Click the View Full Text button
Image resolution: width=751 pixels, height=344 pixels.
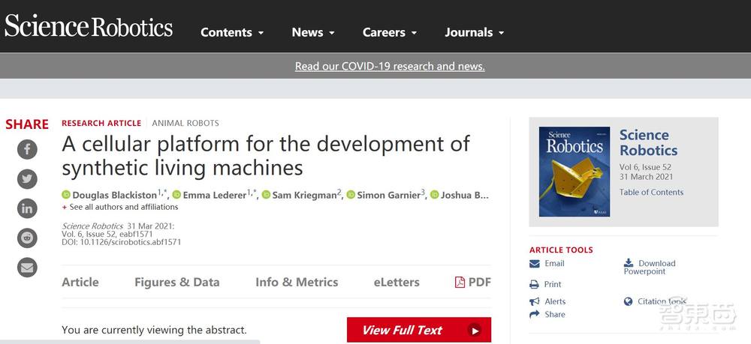coord(418,330)
